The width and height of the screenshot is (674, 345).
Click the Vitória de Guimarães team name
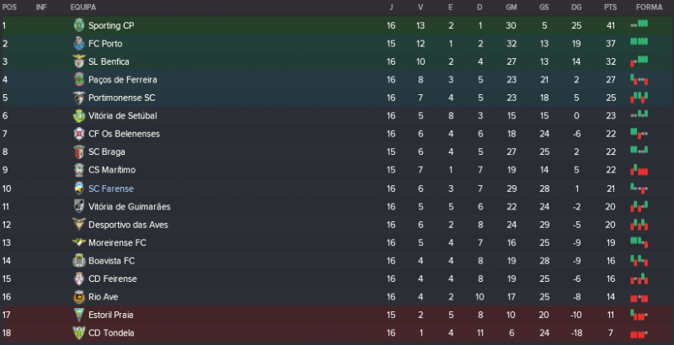pyautogui.click(x=129, y=206)
